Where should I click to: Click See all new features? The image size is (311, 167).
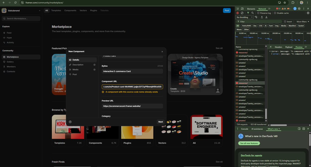(249, 143)
